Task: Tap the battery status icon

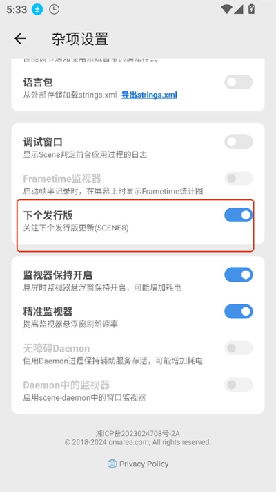Action: point(252,9)
